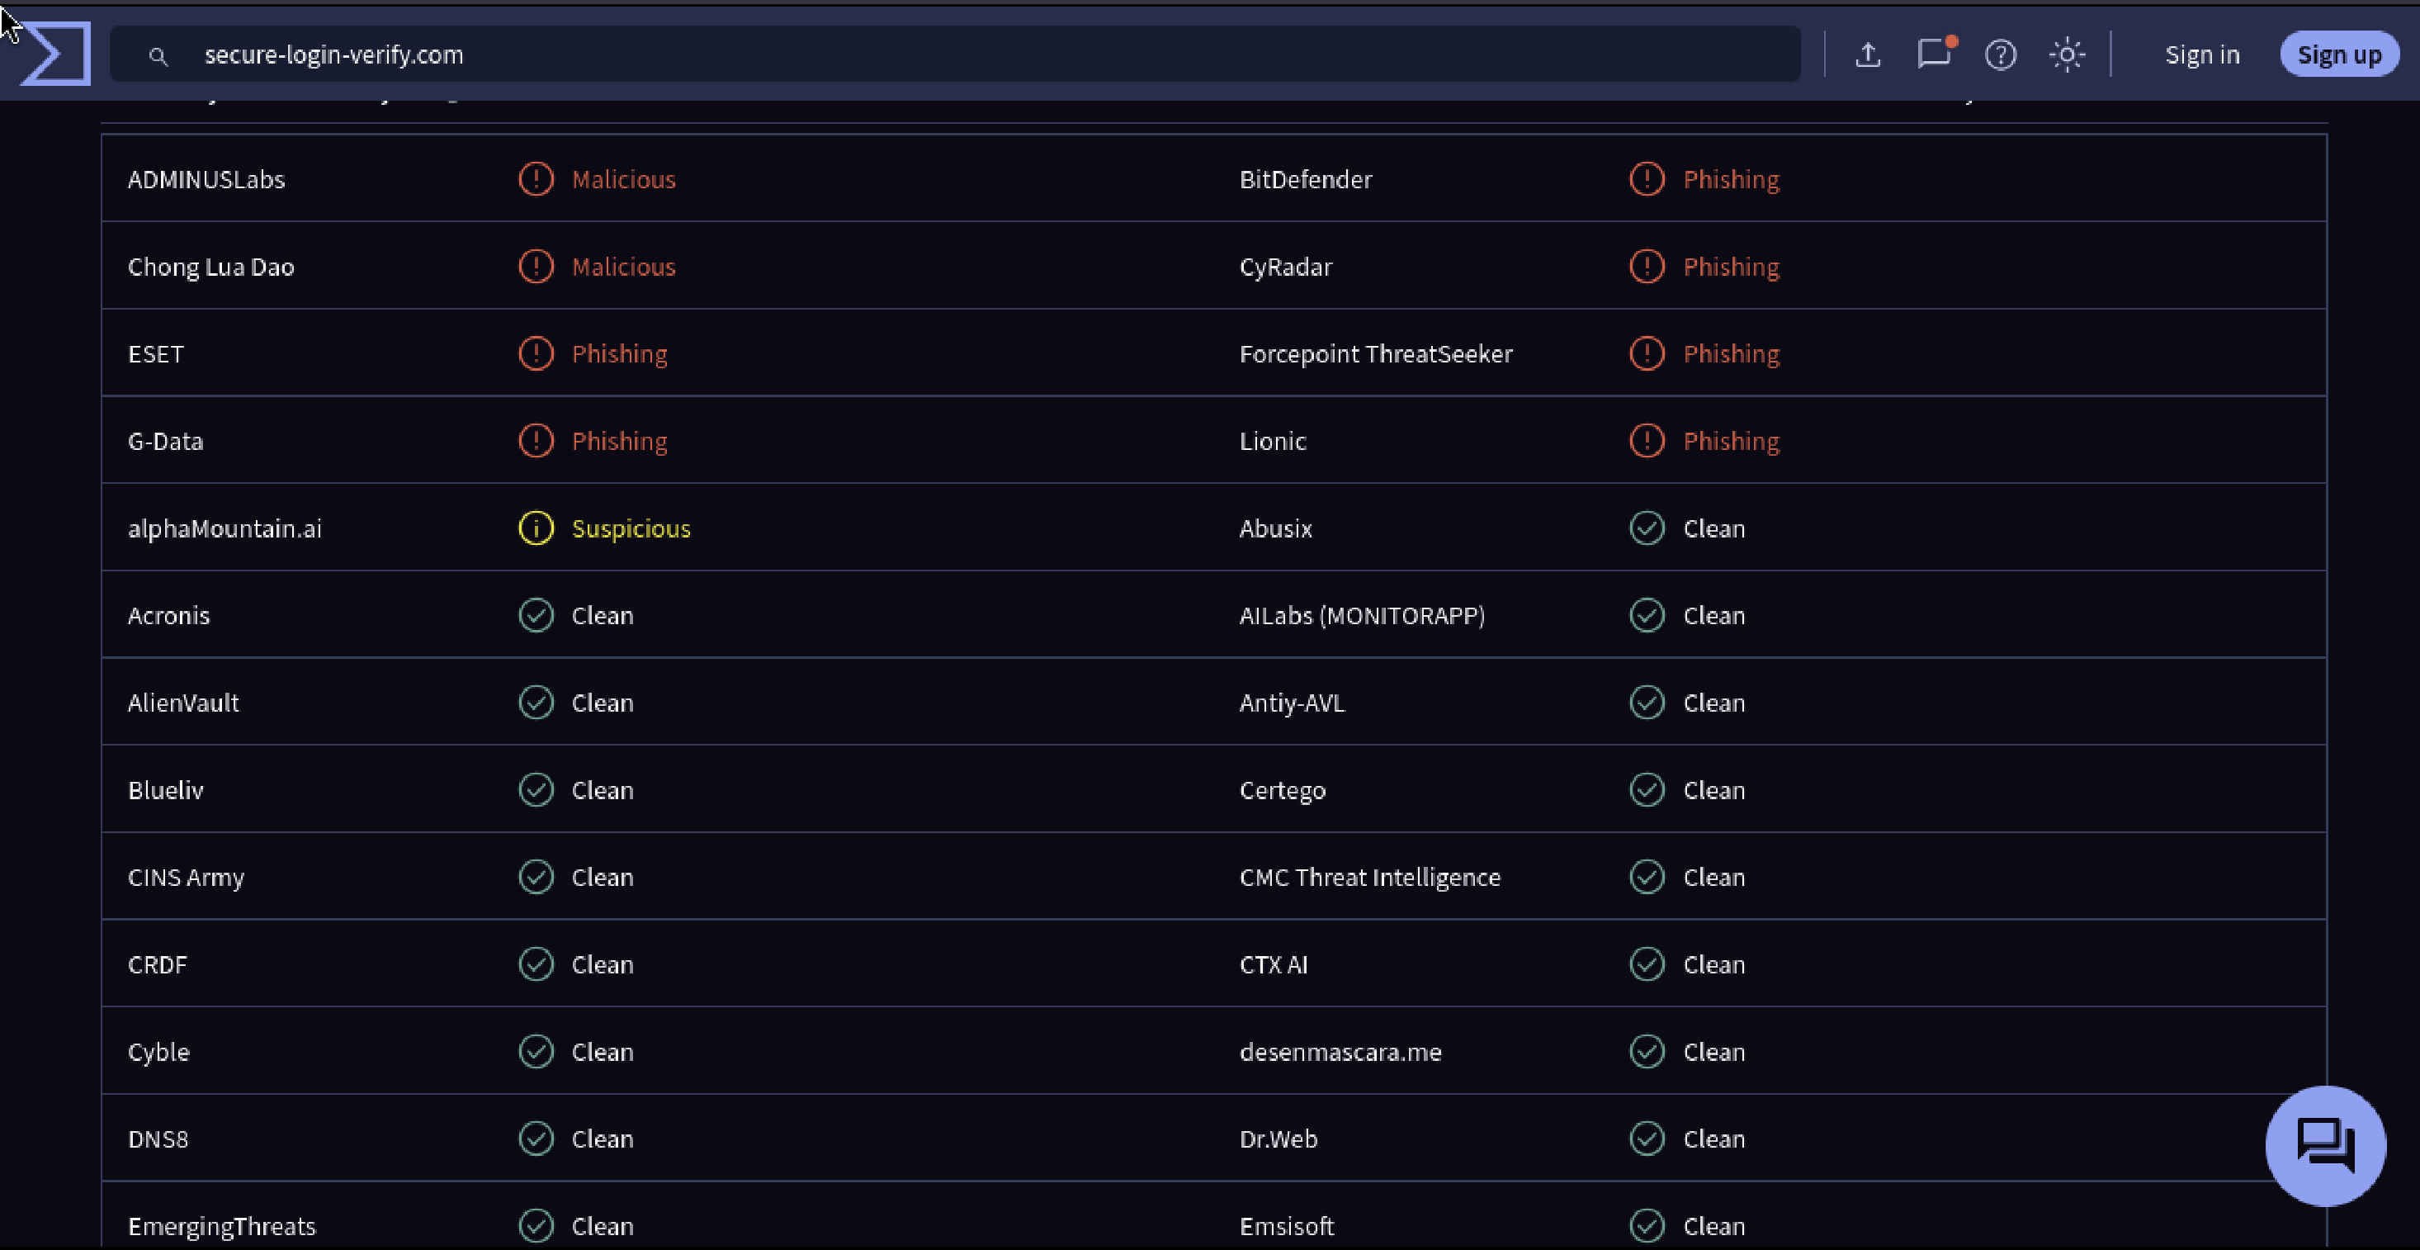Click the Dr.Web clean checkmark icon
Viewport: 2420px width, 1250px height.
1647,1139
